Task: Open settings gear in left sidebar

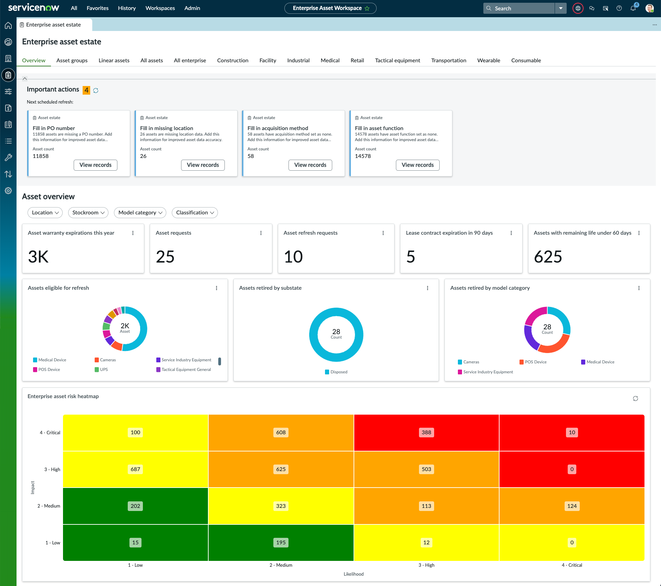Action: click(x=8, y=191)
